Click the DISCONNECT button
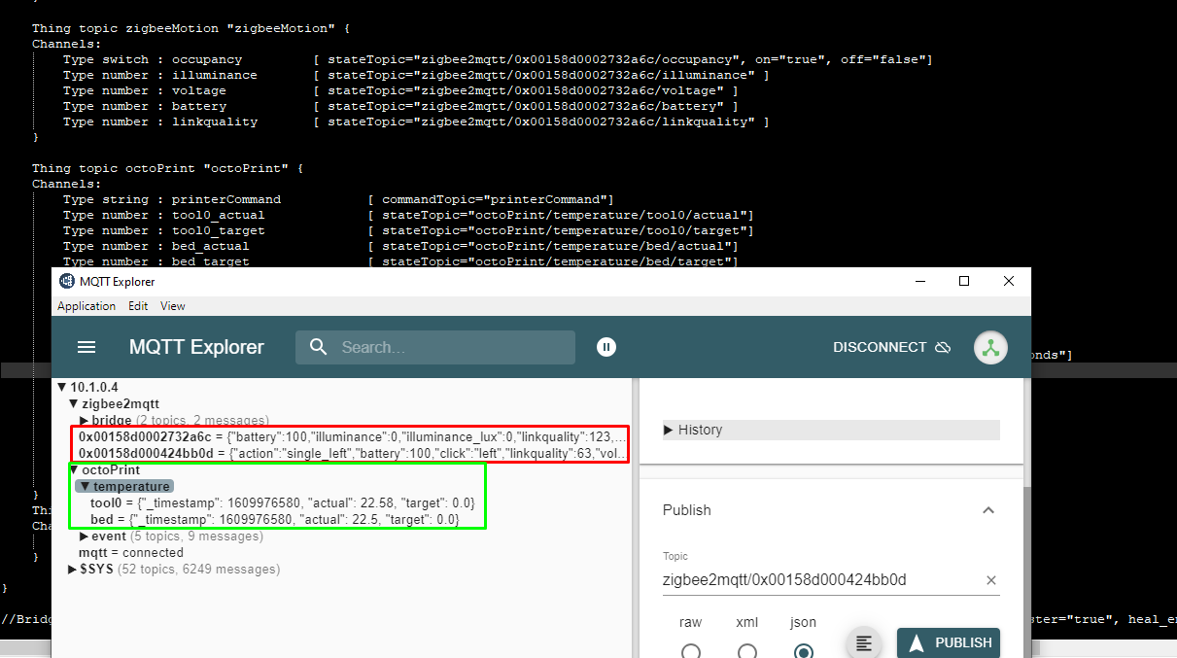Image resolution: width=1177 pixels, height=658 pixels. [891, 347]
